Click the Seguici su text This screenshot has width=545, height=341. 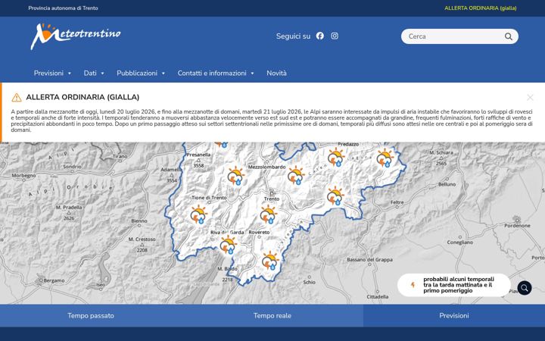(x=294, y=36)
